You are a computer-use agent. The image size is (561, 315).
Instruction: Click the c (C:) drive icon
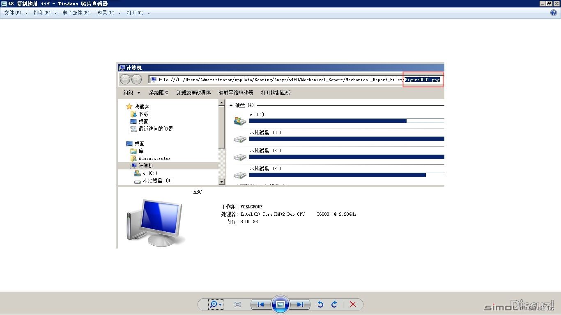(240, 121)
